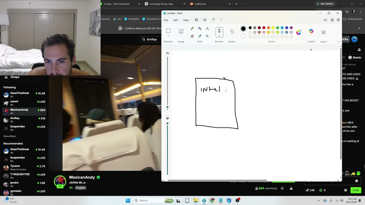Image resolution: width=365 pixels, height=205 pixels.
Task: Click the Paint feedback megaphone icon
Action: pos(325,20)
